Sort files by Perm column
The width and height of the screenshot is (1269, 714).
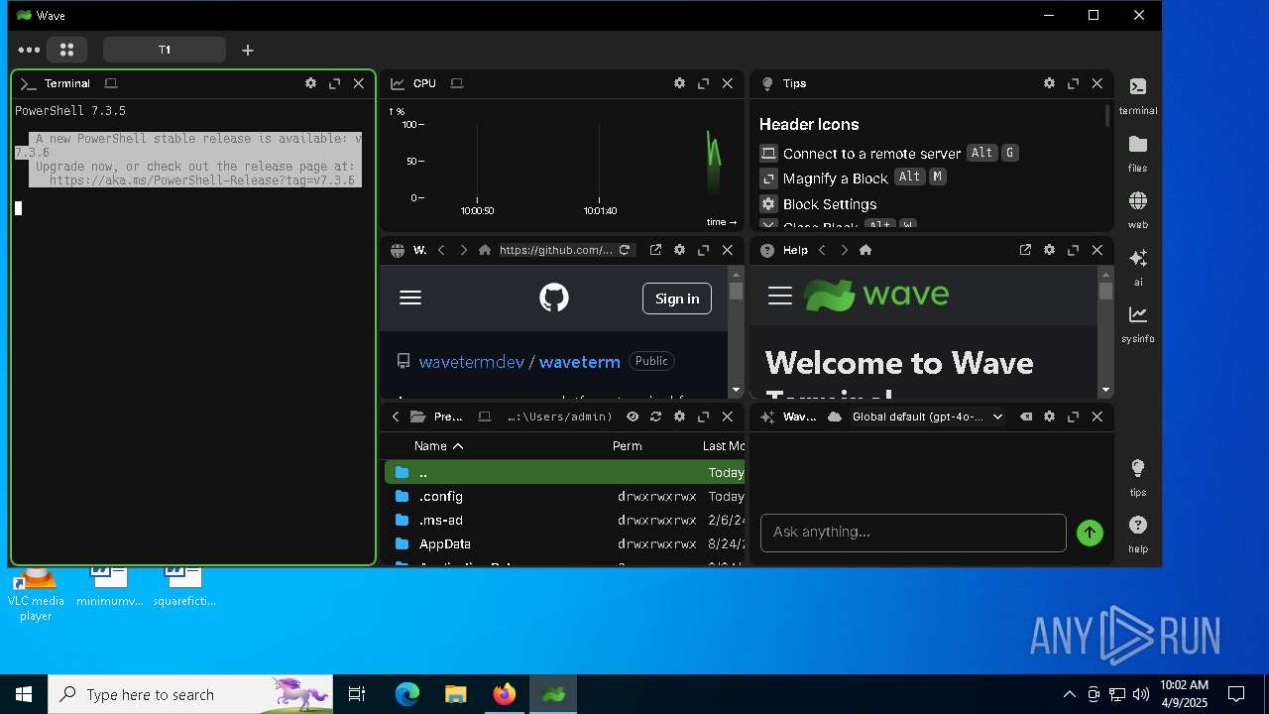(627, 446)
